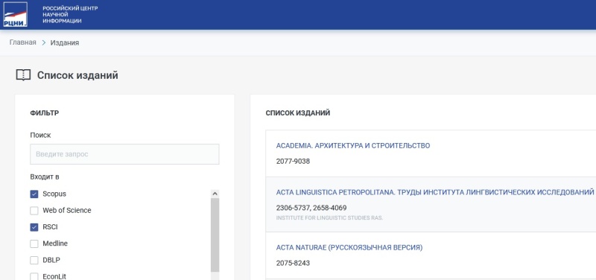The height and width of the screenshot is (280, 596).
Task: Click the Издания breadcrumb
Action: pos(65,43)
